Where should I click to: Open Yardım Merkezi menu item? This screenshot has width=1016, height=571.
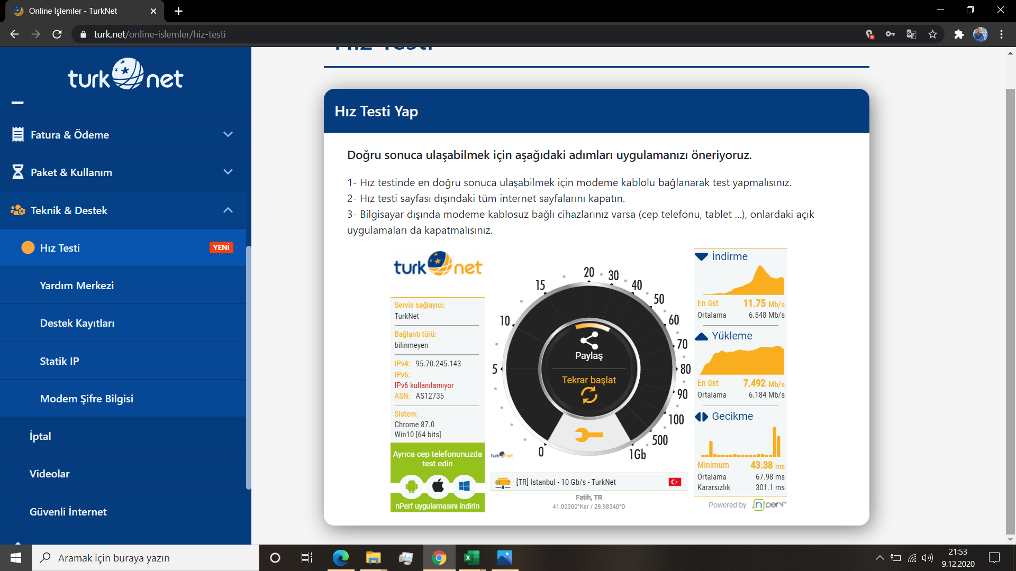coord(123,285)
